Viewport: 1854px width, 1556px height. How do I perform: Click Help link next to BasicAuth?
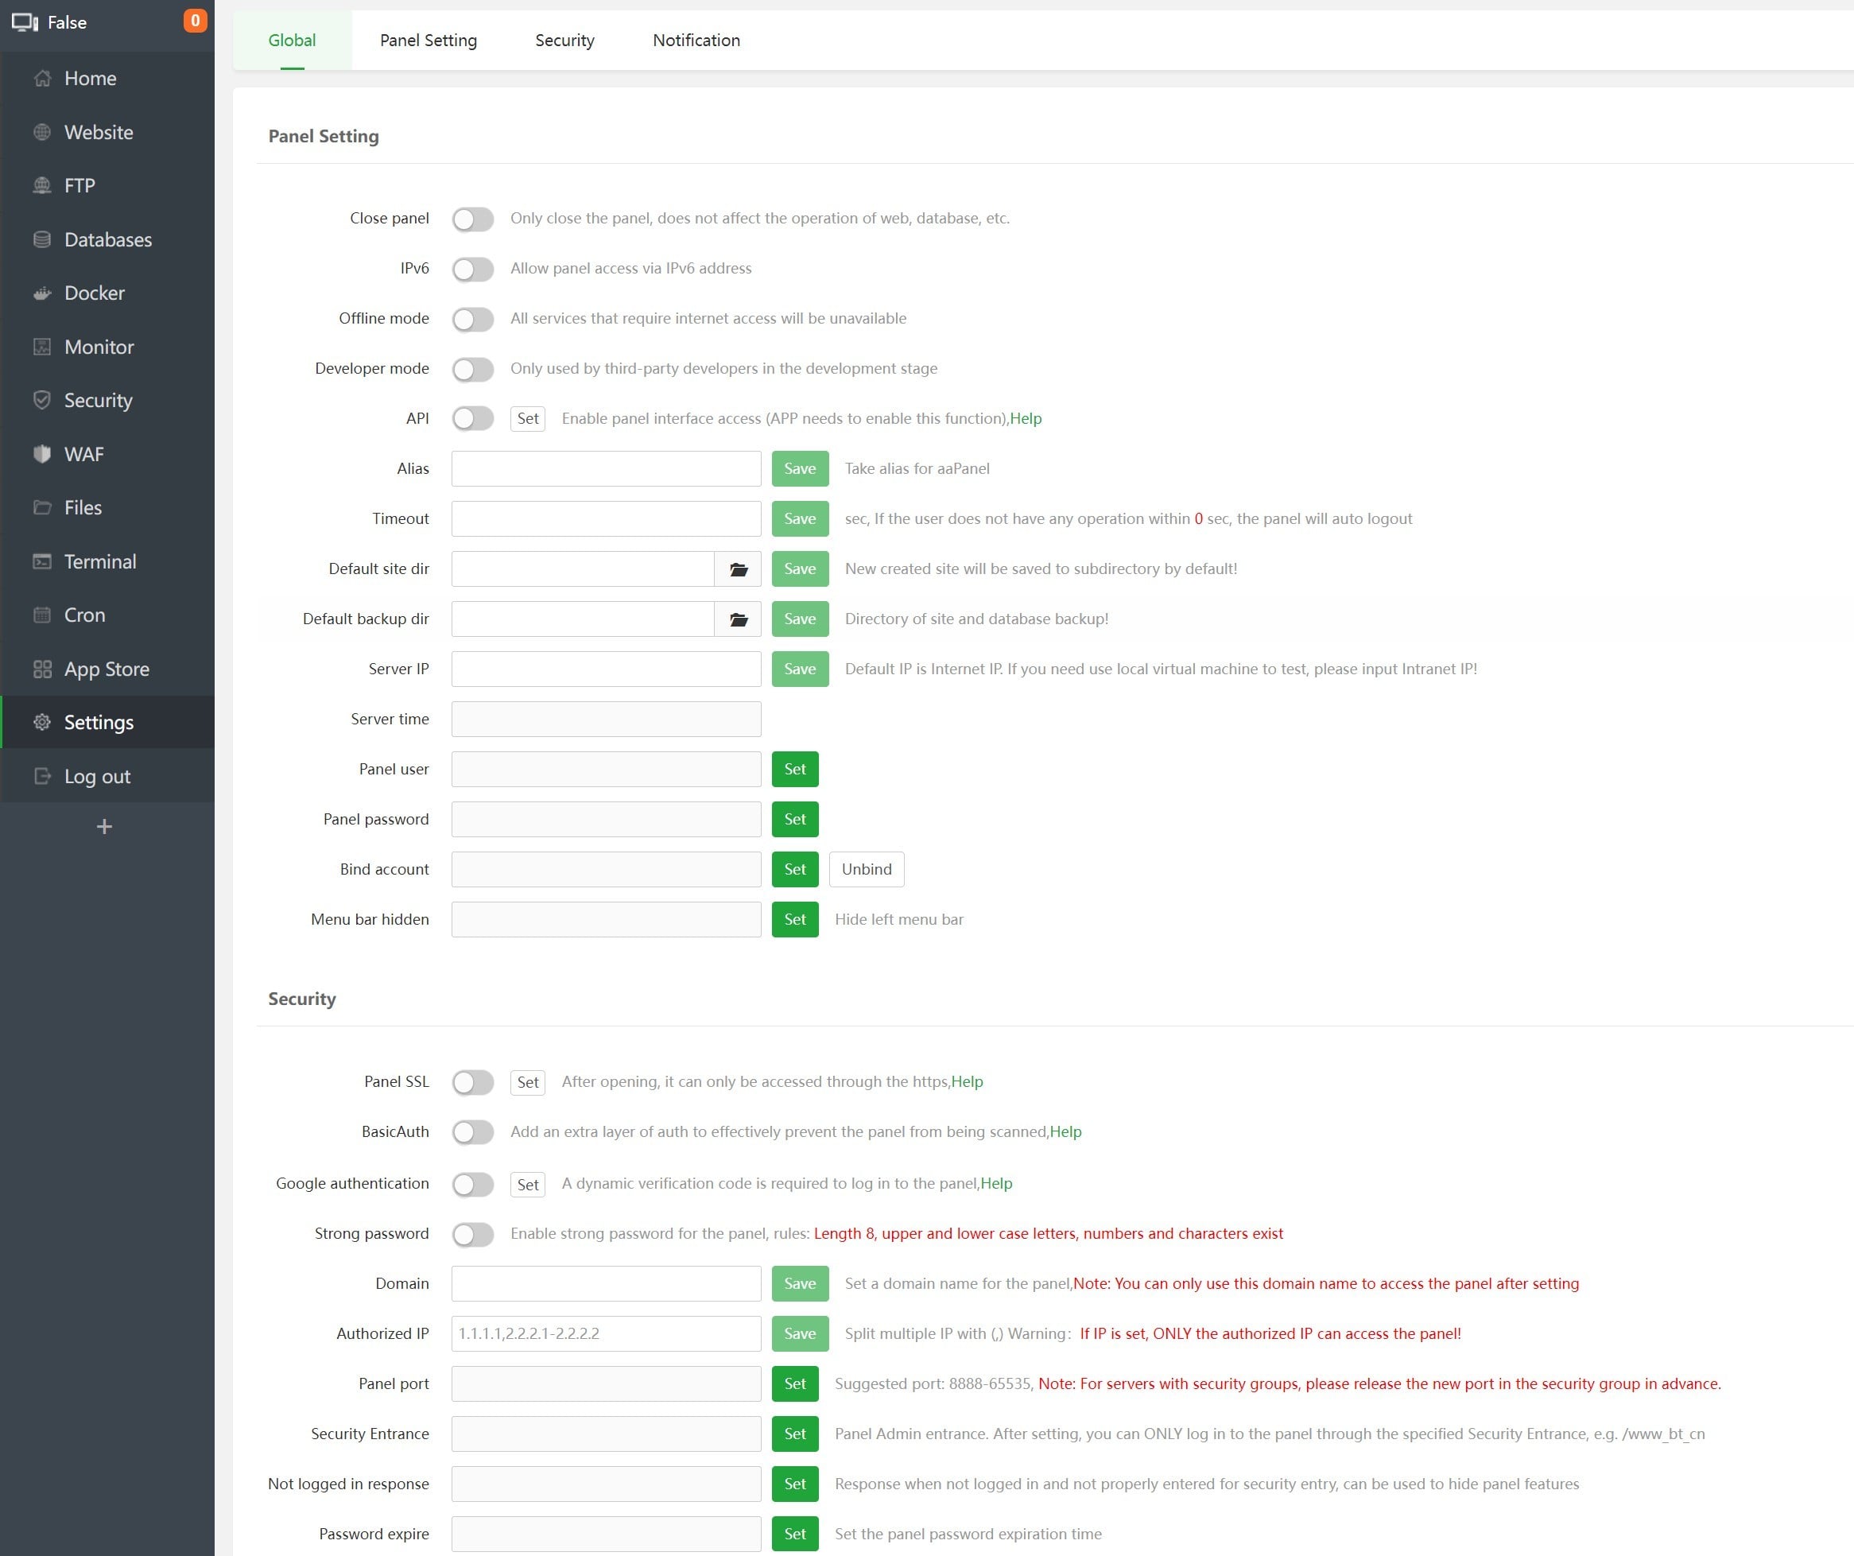pyautogui.click(x=1065, y=1131)
